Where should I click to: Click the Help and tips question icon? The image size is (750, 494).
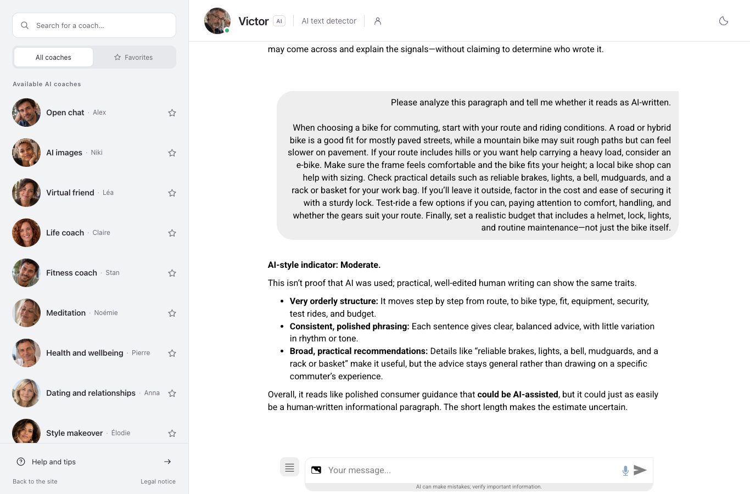(21, 462)
